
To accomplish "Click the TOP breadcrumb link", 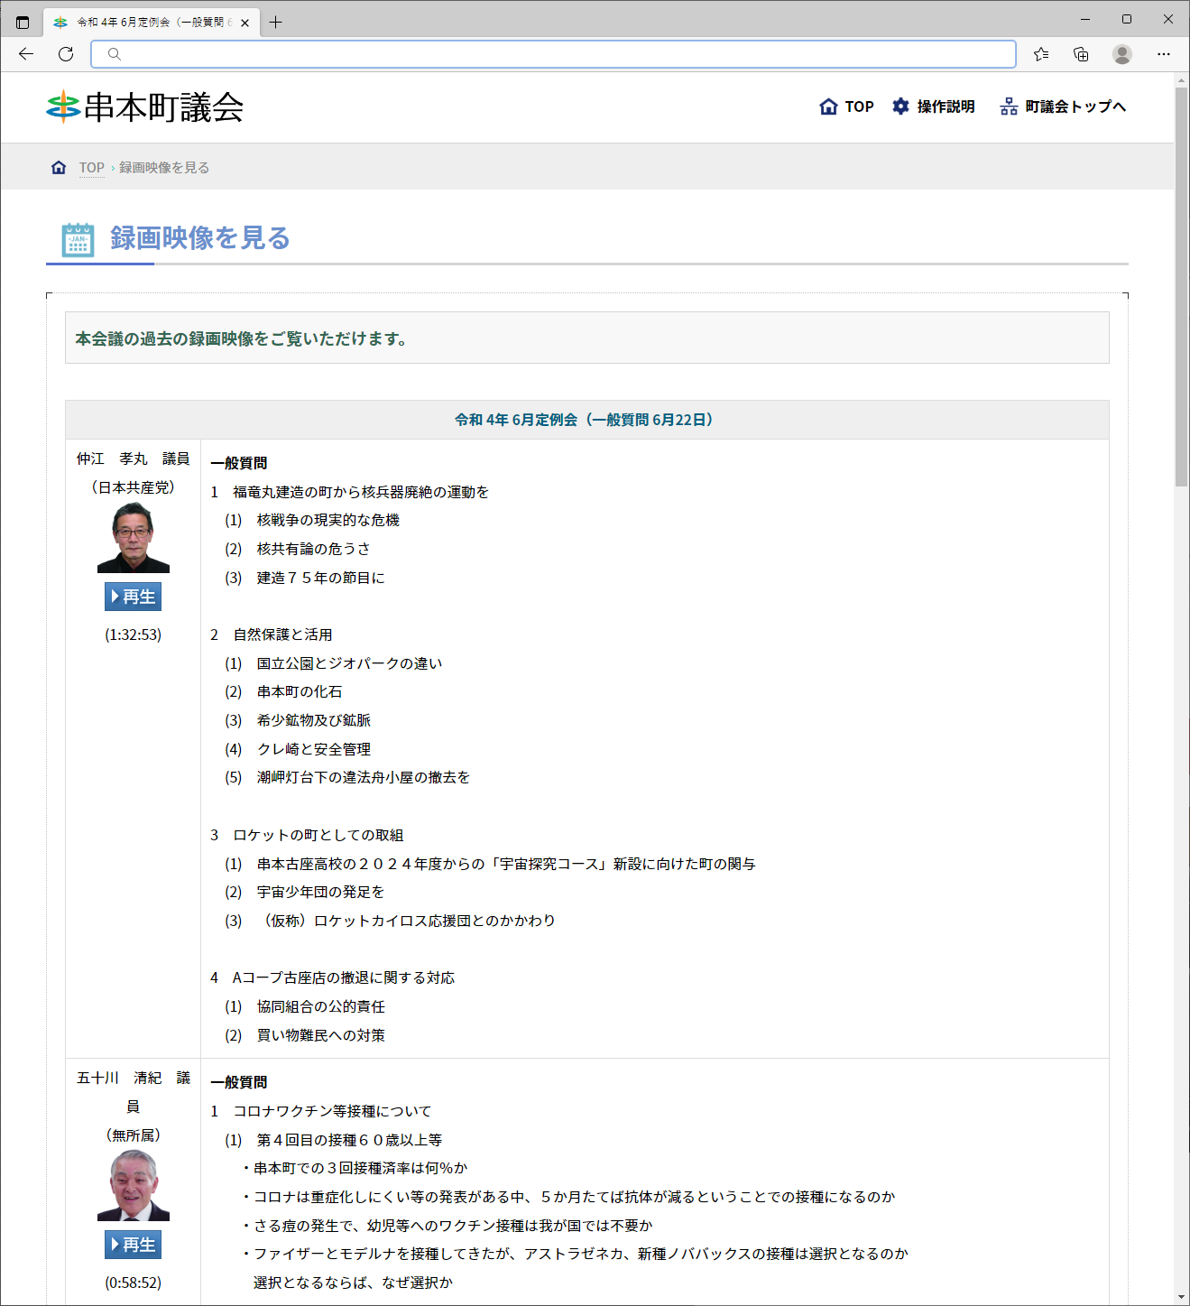I will point(91,168).
